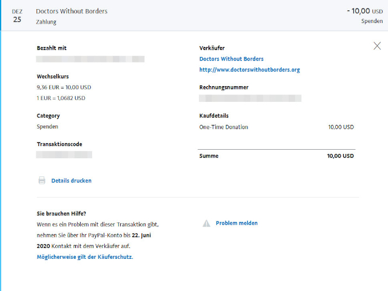This screenshot has height=291, width=388.
Task: Visit the doctorswithoutborders.org URL
Action: 249,70
